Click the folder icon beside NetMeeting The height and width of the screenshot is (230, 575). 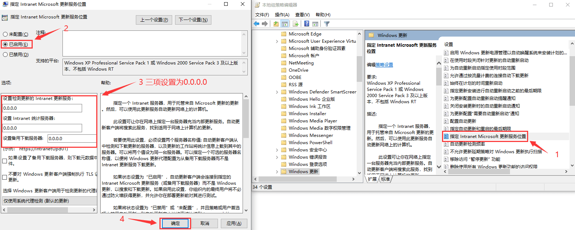284,63
